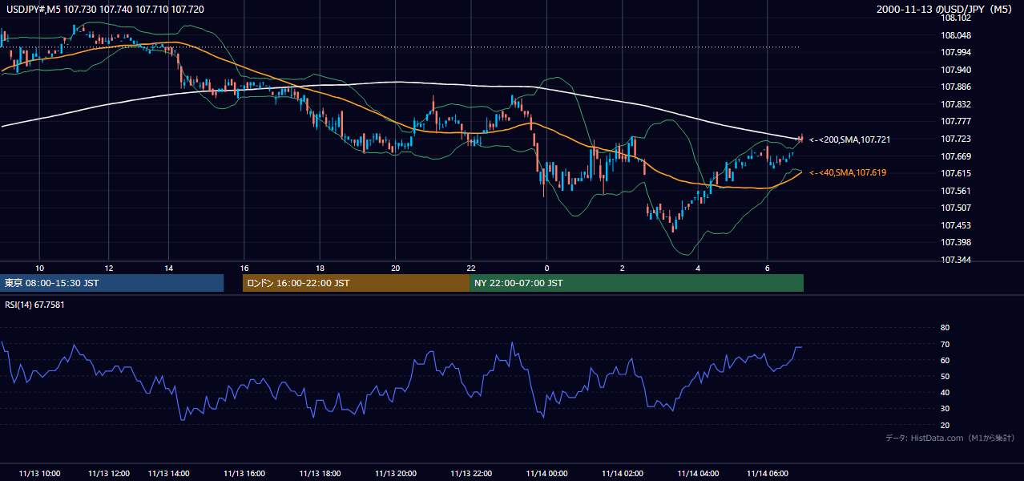The height and width of the screenshot is (481, 1024).
Task: Click the 107.886 price axis label
Action: tap(956, 87)
